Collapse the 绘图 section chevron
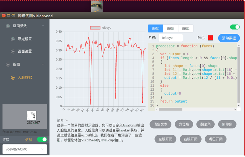245x157 pixels. 43,65
